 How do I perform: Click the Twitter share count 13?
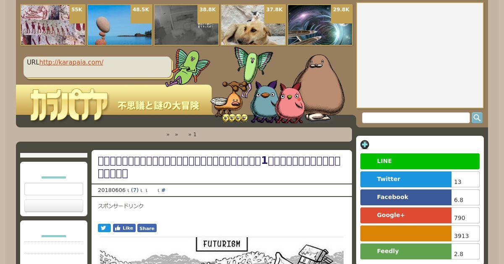465,179
